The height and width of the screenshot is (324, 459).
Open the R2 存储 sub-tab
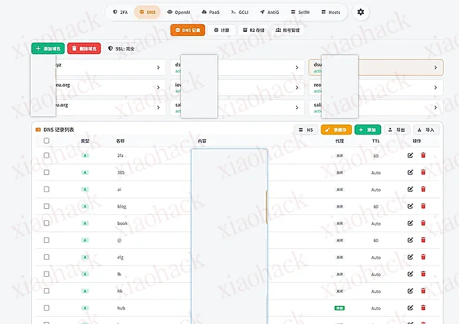click(253, 30)
